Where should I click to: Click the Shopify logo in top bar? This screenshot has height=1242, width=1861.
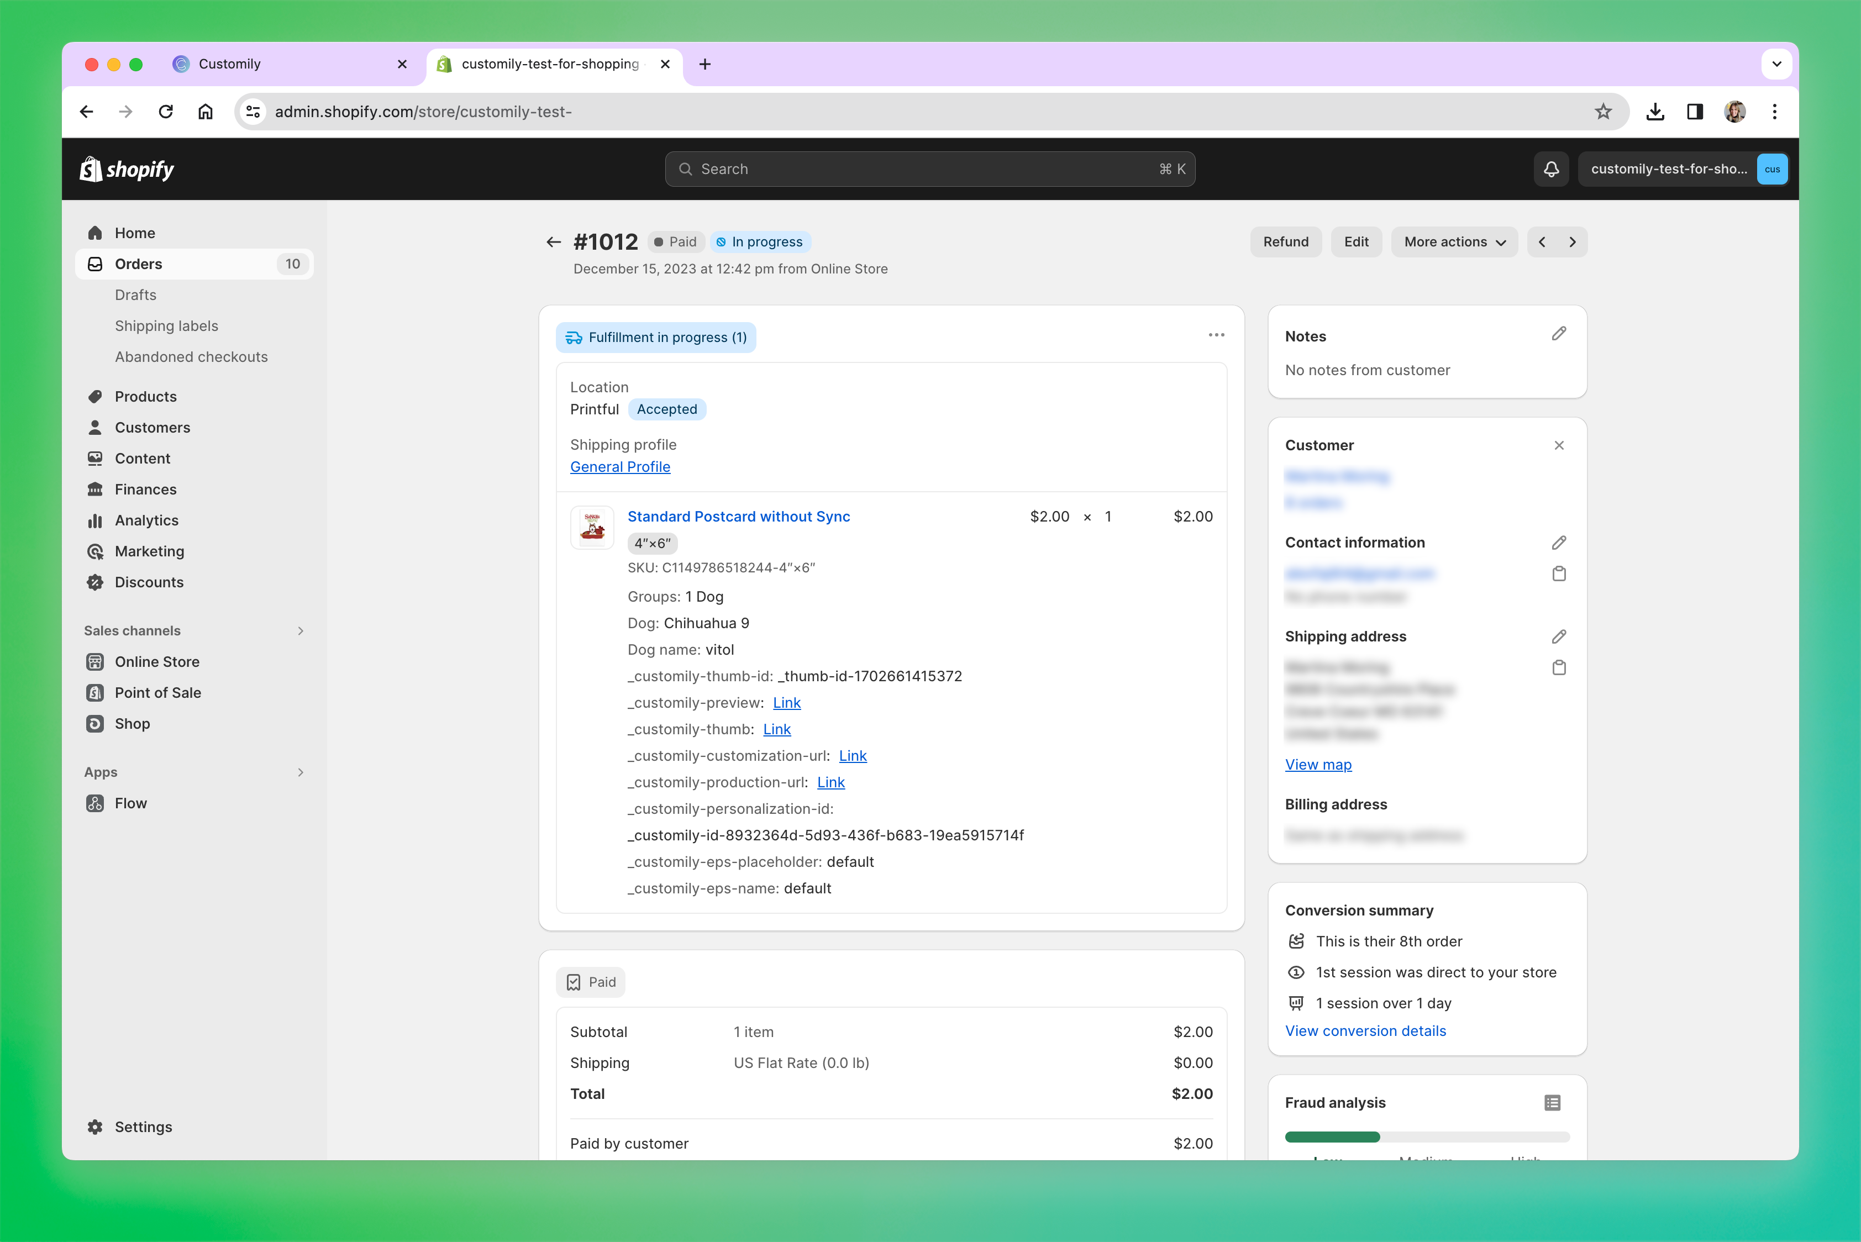127,169
